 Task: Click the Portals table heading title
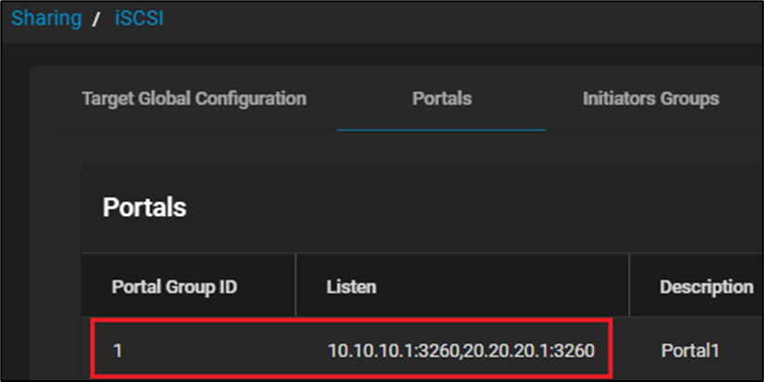point(144,207)
